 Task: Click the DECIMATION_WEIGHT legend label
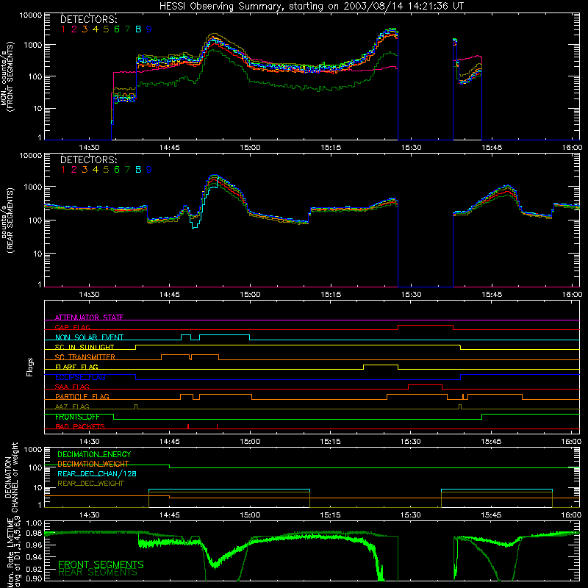click(x=93, y=464)
